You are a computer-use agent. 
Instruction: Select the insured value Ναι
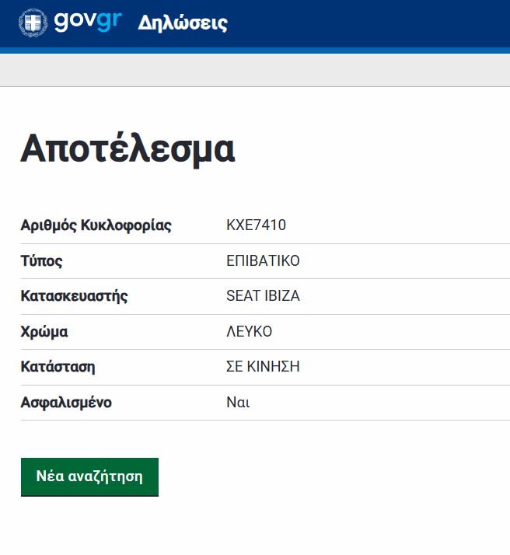[x=238, y=403]
